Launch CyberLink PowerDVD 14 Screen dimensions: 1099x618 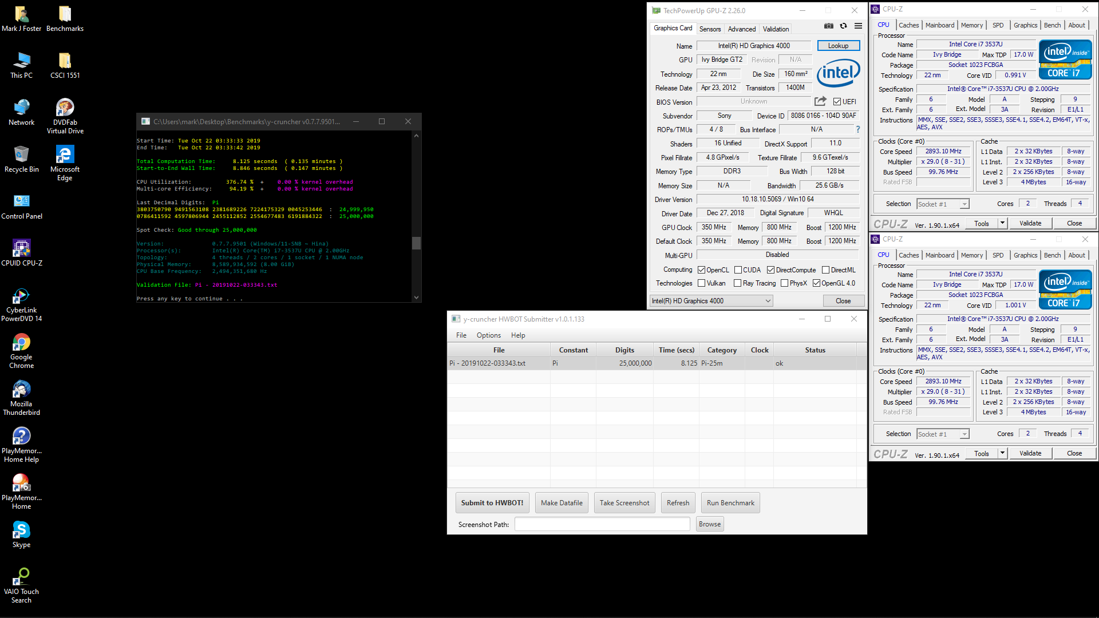pyautogui.click(x=21, y=304)
